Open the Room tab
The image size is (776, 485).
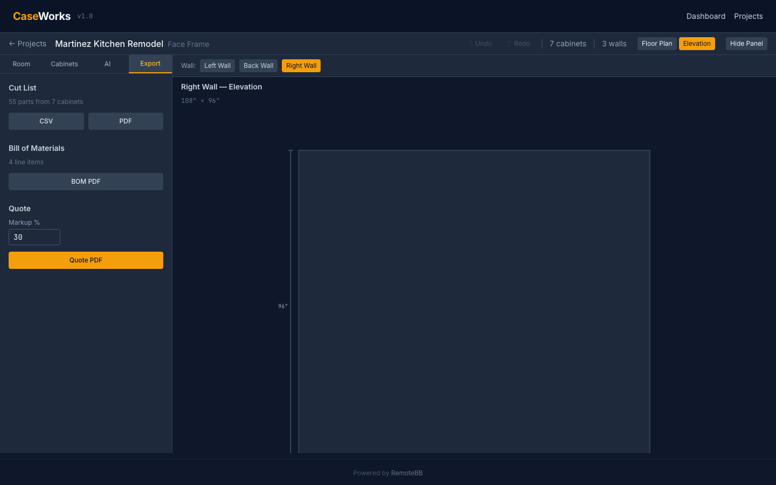pyautogui.click(x=22, y=64)
